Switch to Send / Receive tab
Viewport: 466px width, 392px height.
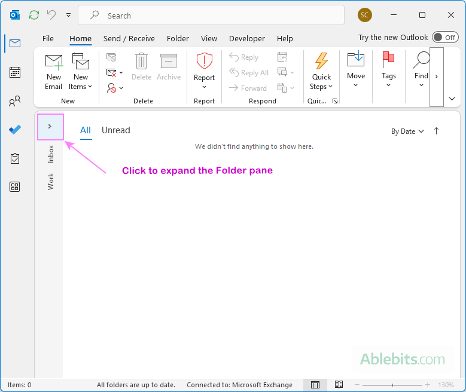(129, 39)
